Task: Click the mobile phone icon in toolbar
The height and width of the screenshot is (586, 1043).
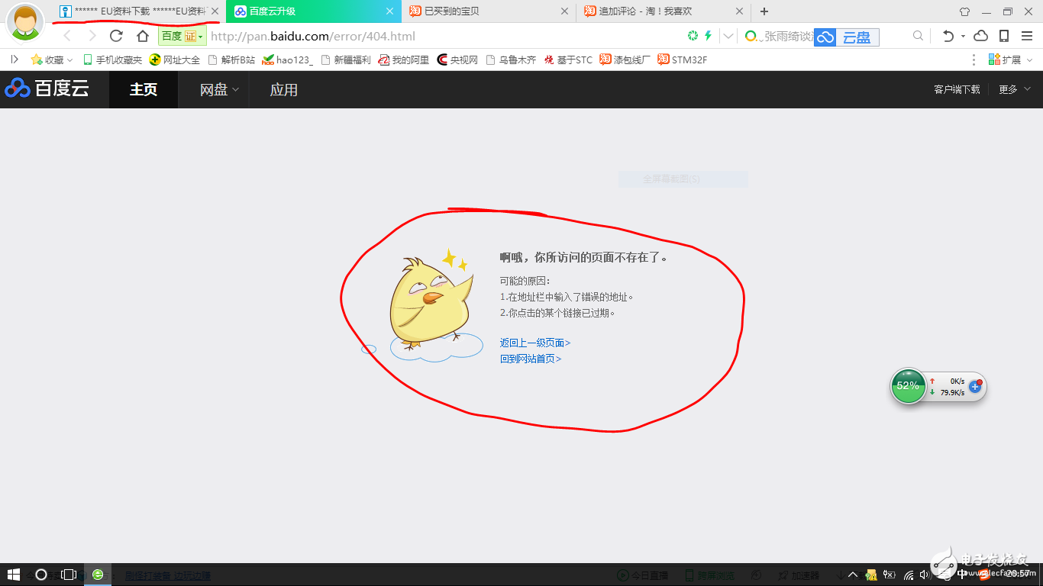Action: coord(1004,36)
